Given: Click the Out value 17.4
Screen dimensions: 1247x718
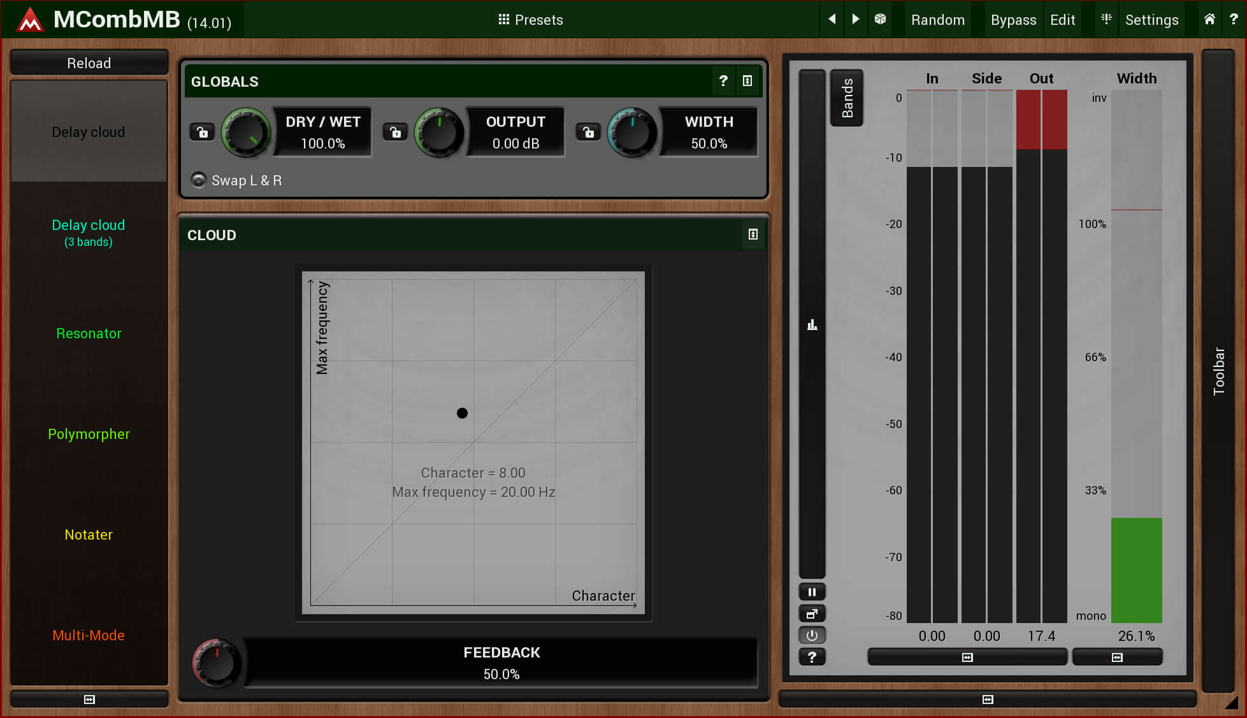Looking at the screenshot, I should click(1041, 636).
